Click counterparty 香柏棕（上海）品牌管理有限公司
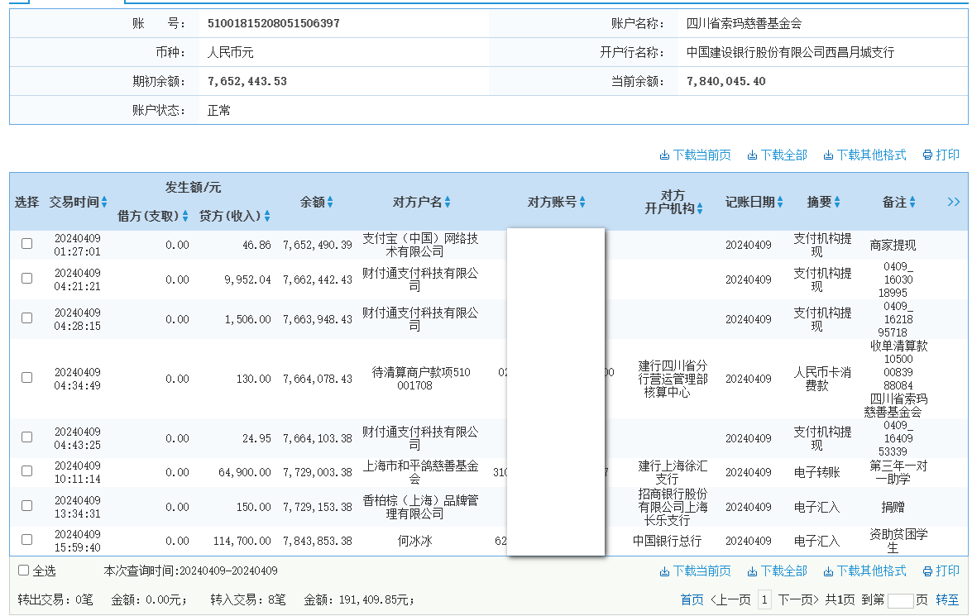 (420, 507)
